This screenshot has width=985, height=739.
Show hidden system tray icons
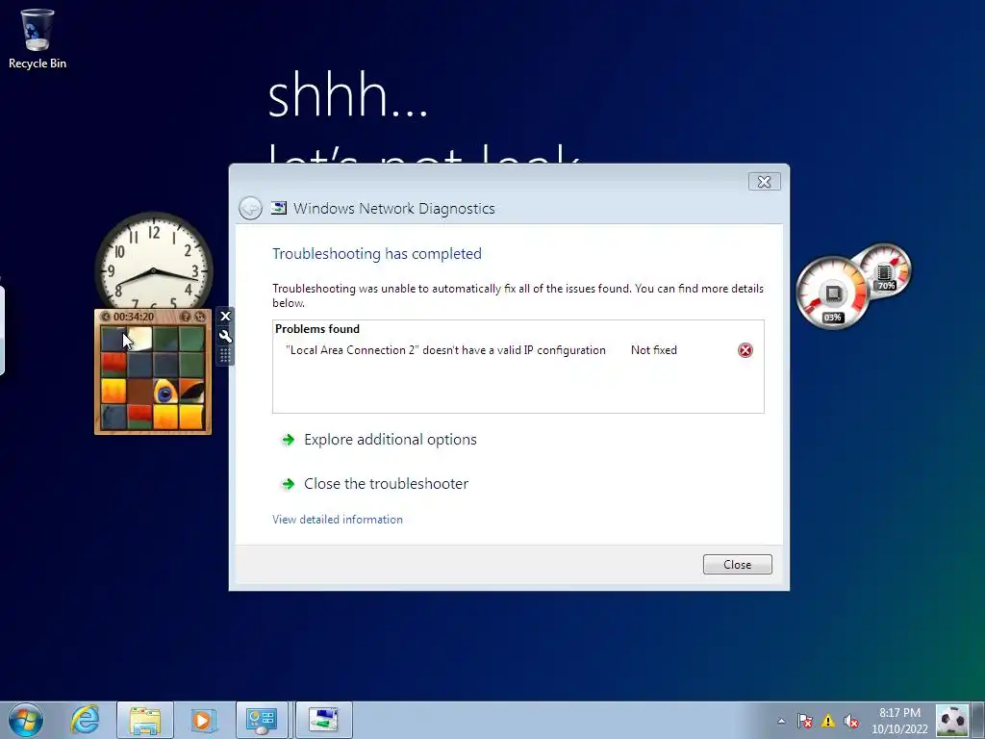pos(781,721)
